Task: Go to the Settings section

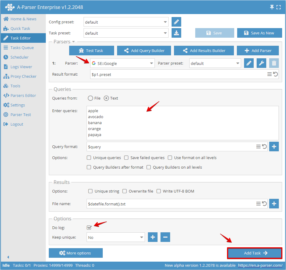Action: (x=19, y=105)
